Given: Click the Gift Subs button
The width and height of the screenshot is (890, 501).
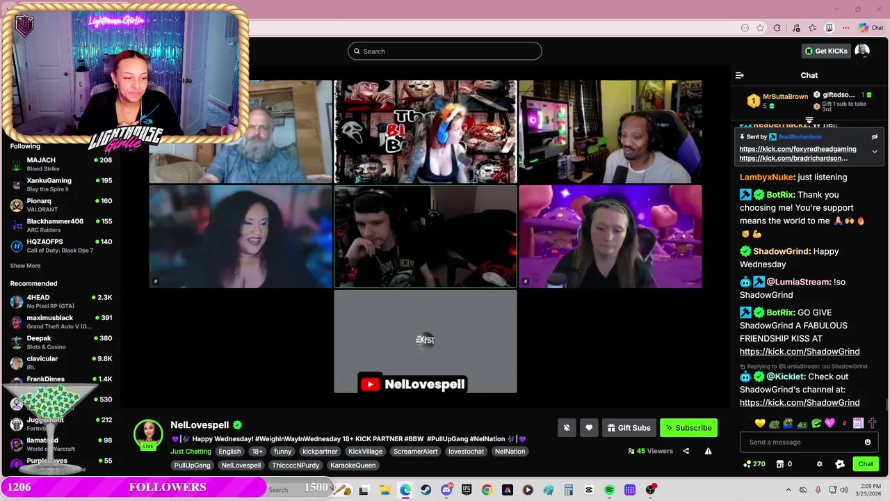Looking at the screenshot, I should tap(629, 428).
